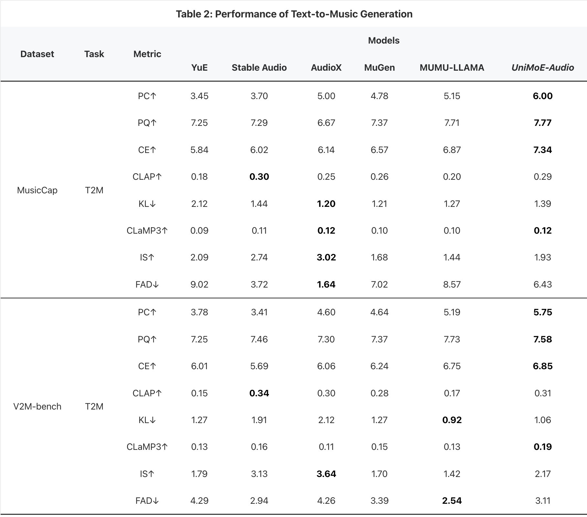Image resolution: width=587 pixels, height=517 pixels.
Task: Select the 9.02 FAD value for YuE
Action: (199, 284)
